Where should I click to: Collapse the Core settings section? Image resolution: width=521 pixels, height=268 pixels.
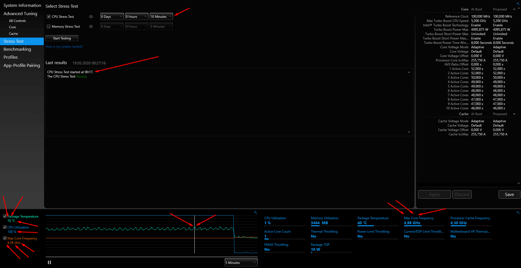[x=514, y=9]
